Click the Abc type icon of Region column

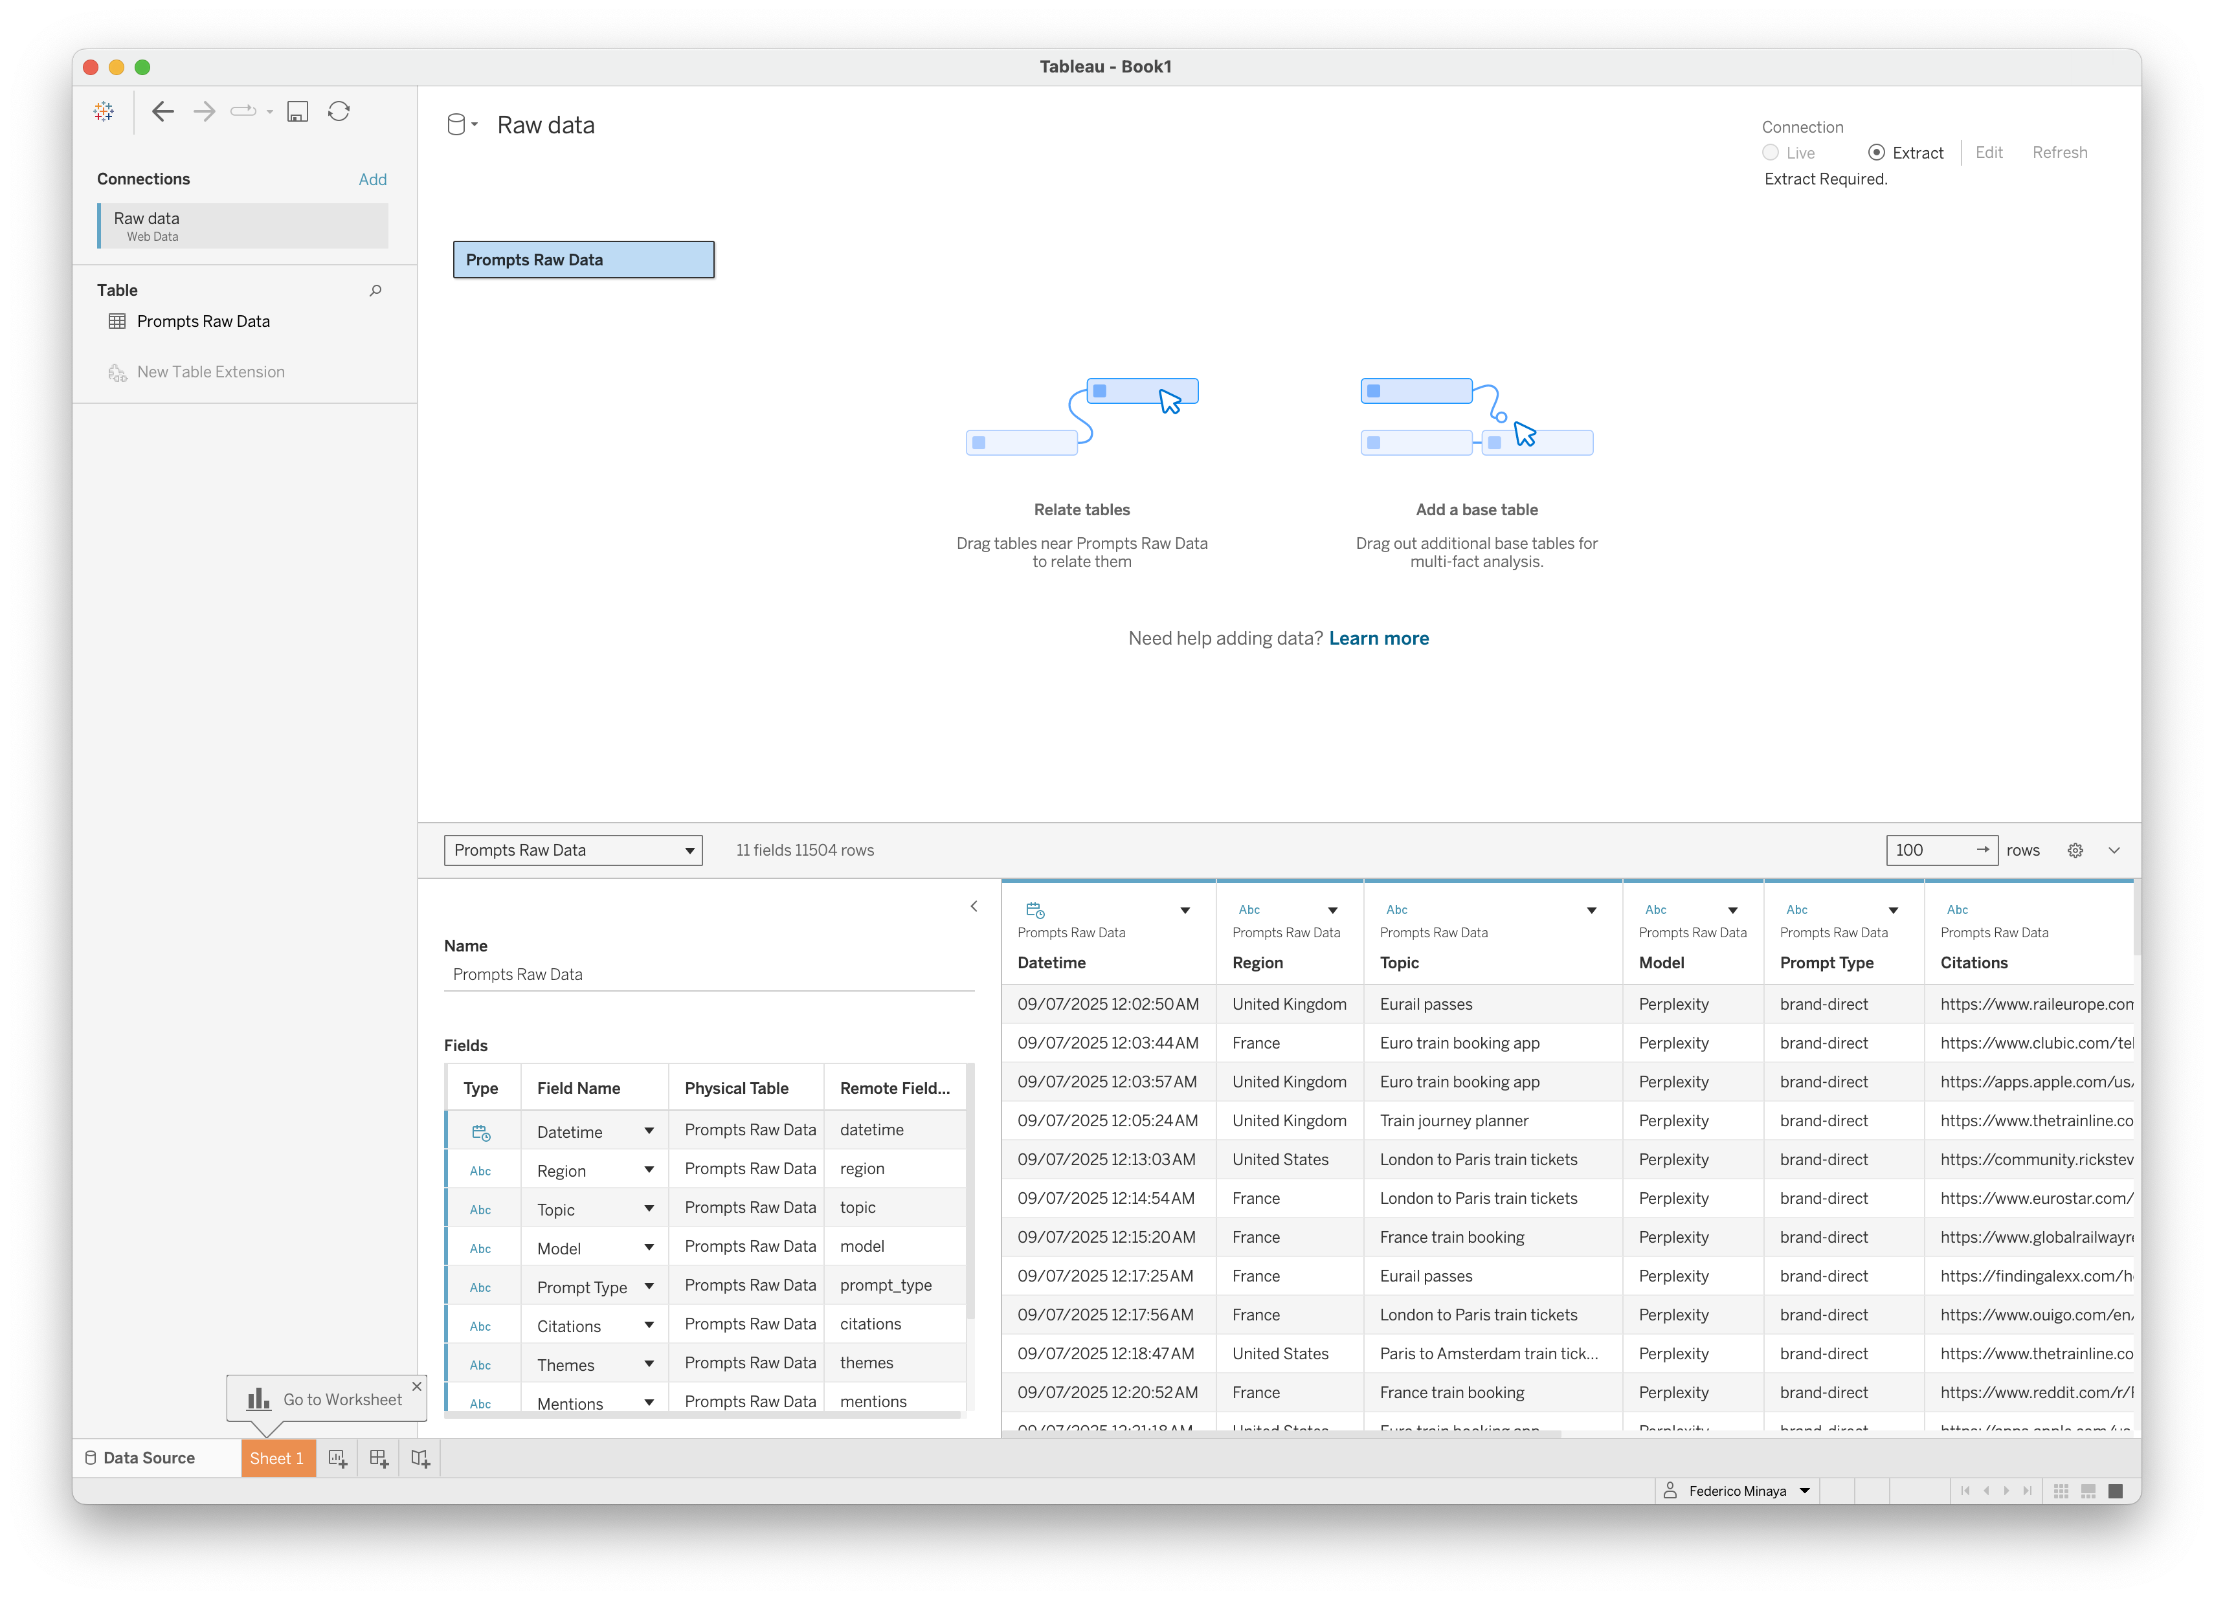click(x=1249, y=910)
